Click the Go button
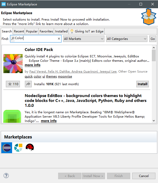The image size is (158, 183). (153, 39)
